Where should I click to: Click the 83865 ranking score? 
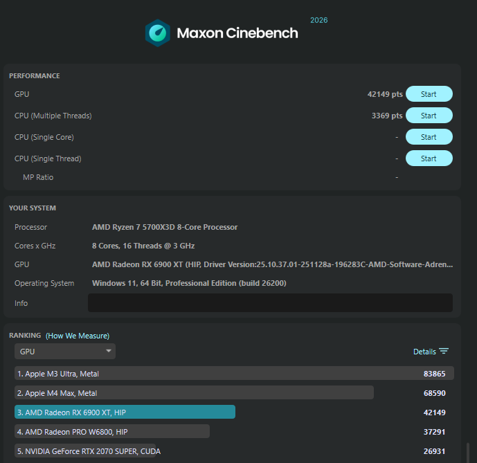click(434, 374)
